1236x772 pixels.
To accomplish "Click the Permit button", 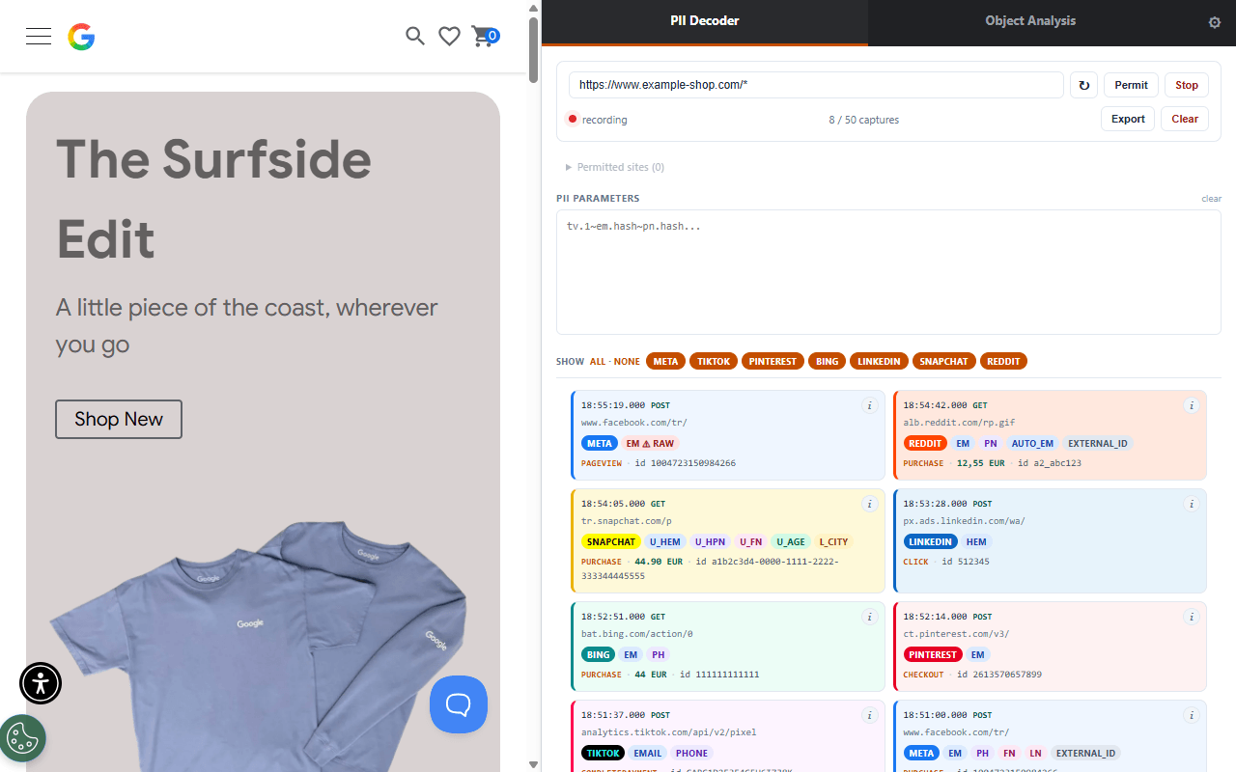I will [x=1131, y=85].
